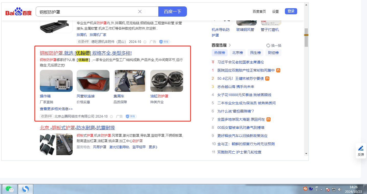The height and width of the screenshot is (194, 367).
Task: Expand dropdown arrow beside 北京企腾网络技术有限公司 2024-10
Action: [111, 116]
